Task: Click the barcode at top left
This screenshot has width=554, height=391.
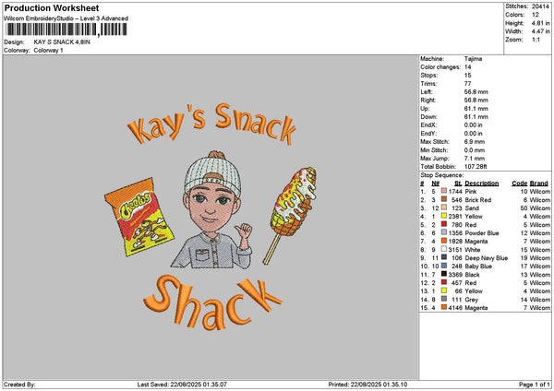Action: [x=66, y=30]
